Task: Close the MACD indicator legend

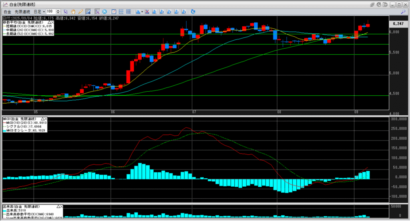Action: pyautogui.click(x=46, y=118)
